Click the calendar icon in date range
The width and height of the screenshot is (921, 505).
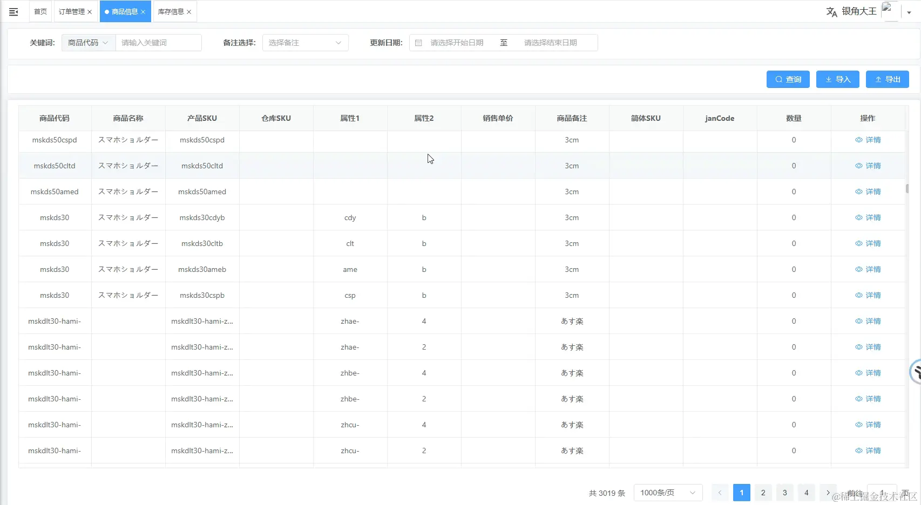[418, 43]
